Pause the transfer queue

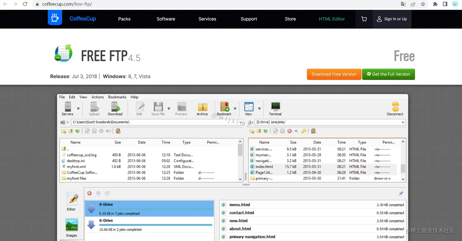pyautogui.click(x=98, y=193)
